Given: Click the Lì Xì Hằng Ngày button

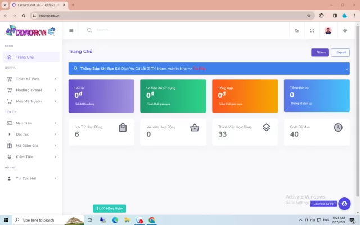Looking at the screenshot, I should point(109,209).
